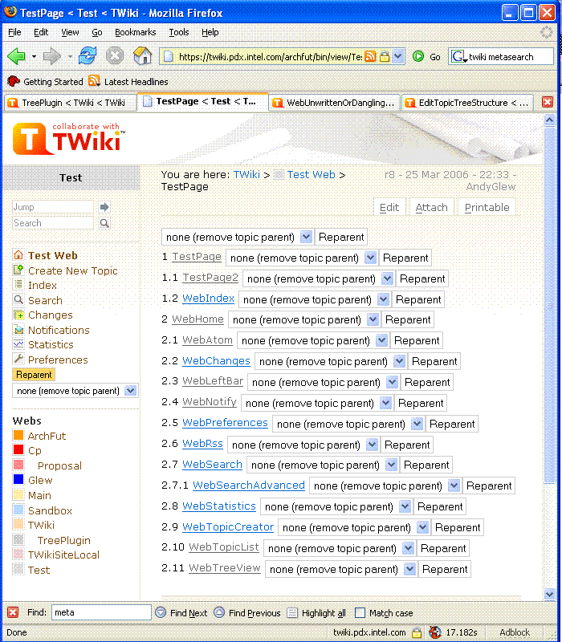Click the Statistics chart icon
The height and width of the screenshot is (642, 562).
pyautogui.click(x=18, y=344)
